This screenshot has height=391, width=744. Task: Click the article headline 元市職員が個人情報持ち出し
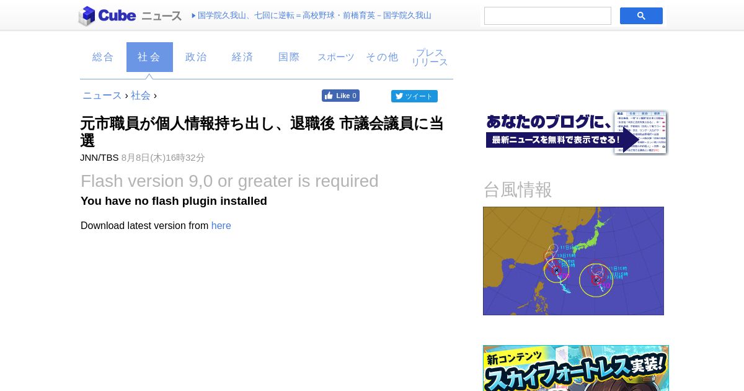tap(262, 132)
